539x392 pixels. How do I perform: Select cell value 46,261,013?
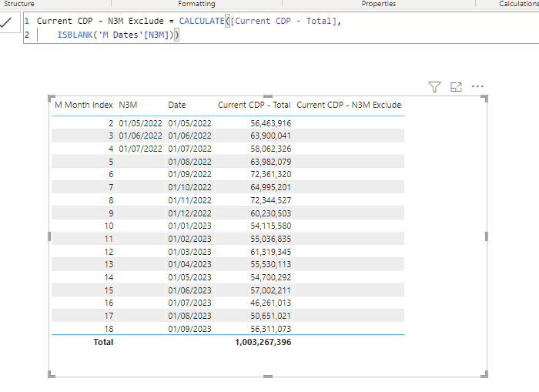click(270, 303)
